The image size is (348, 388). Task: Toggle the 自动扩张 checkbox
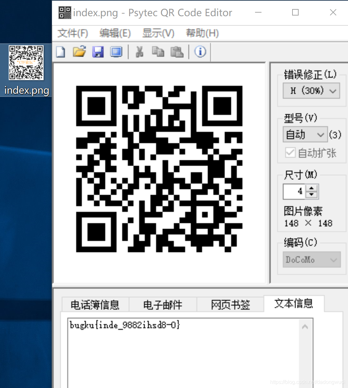[290, 152]
